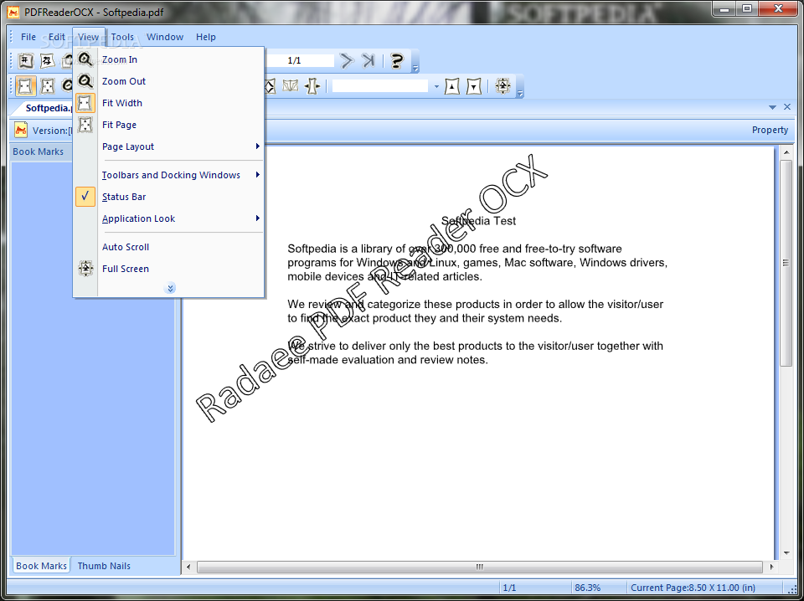This screenshot has height=601, width=804.
Task: Click the red PDF version icon
Action: [x=21, y=130]
